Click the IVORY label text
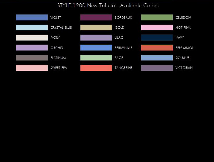Image resolution: width=214 pixels, height=162 pixels. 55,37
